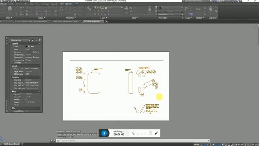Open Layer Properties icon in Layers panel
The height and width of the screenshot is (146, 259).
click(89, 9)
